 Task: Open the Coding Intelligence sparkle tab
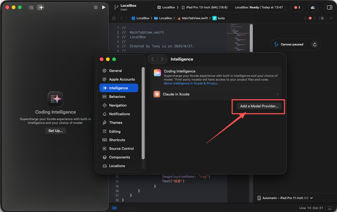(x=41, y=7)
